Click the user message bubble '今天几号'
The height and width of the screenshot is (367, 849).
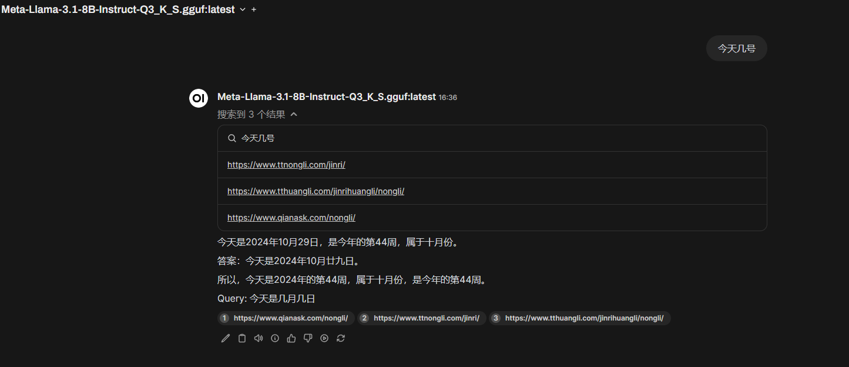pos(736,48)
